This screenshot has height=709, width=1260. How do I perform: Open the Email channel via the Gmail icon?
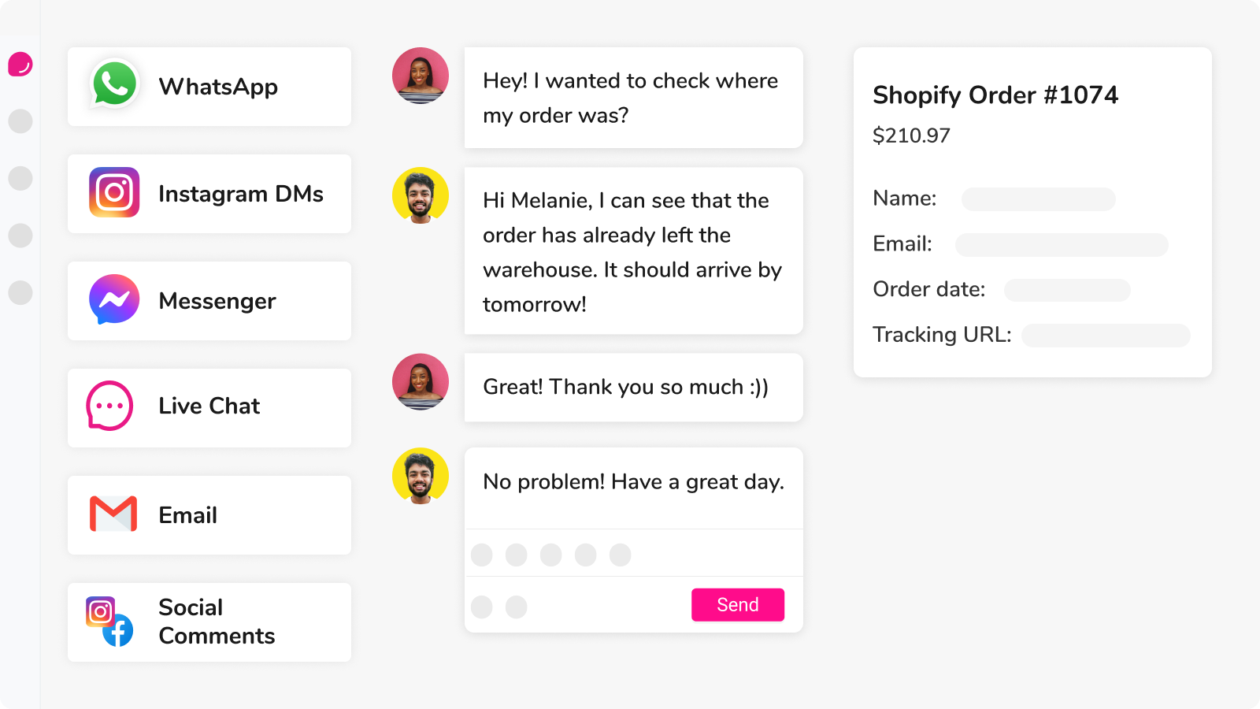(x=113, y=514)
